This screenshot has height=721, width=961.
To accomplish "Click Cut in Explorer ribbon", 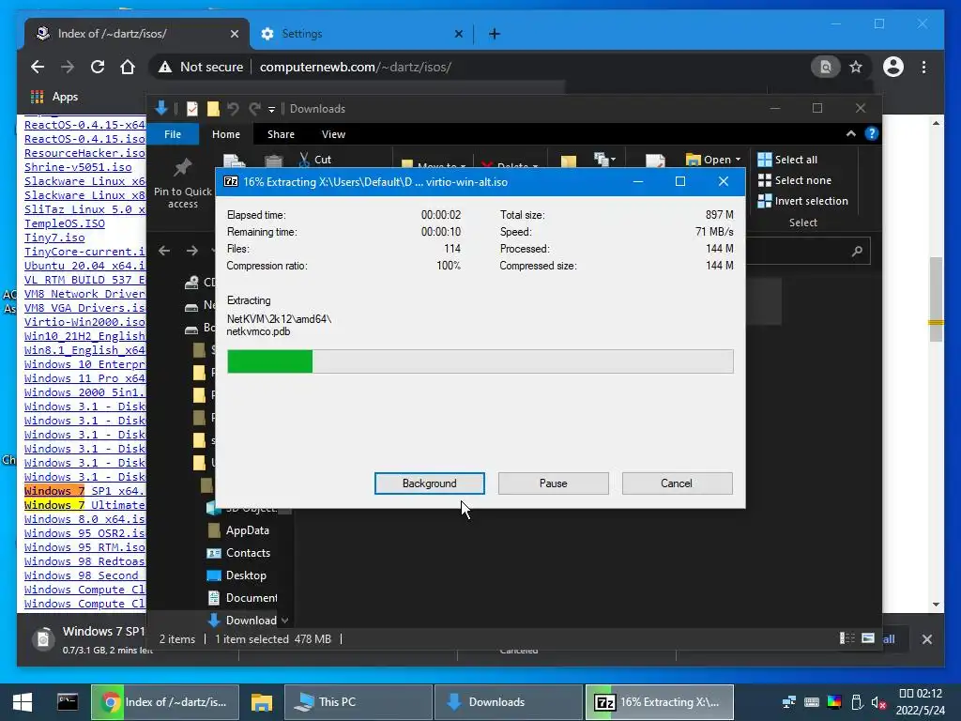I will (x=315, y=160).
